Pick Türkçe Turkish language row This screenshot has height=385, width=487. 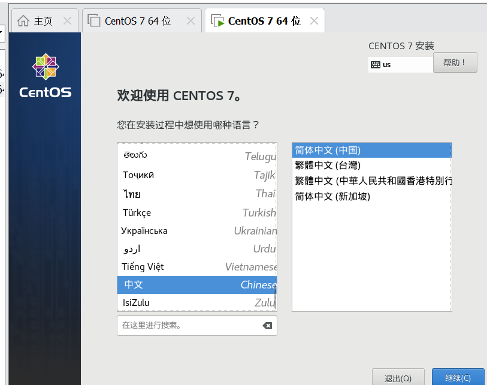click(x=197, y=213)
